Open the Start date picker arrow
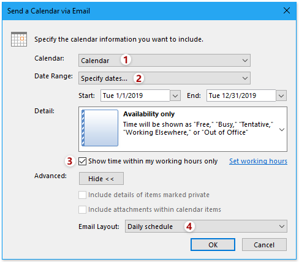 (175, 95)
